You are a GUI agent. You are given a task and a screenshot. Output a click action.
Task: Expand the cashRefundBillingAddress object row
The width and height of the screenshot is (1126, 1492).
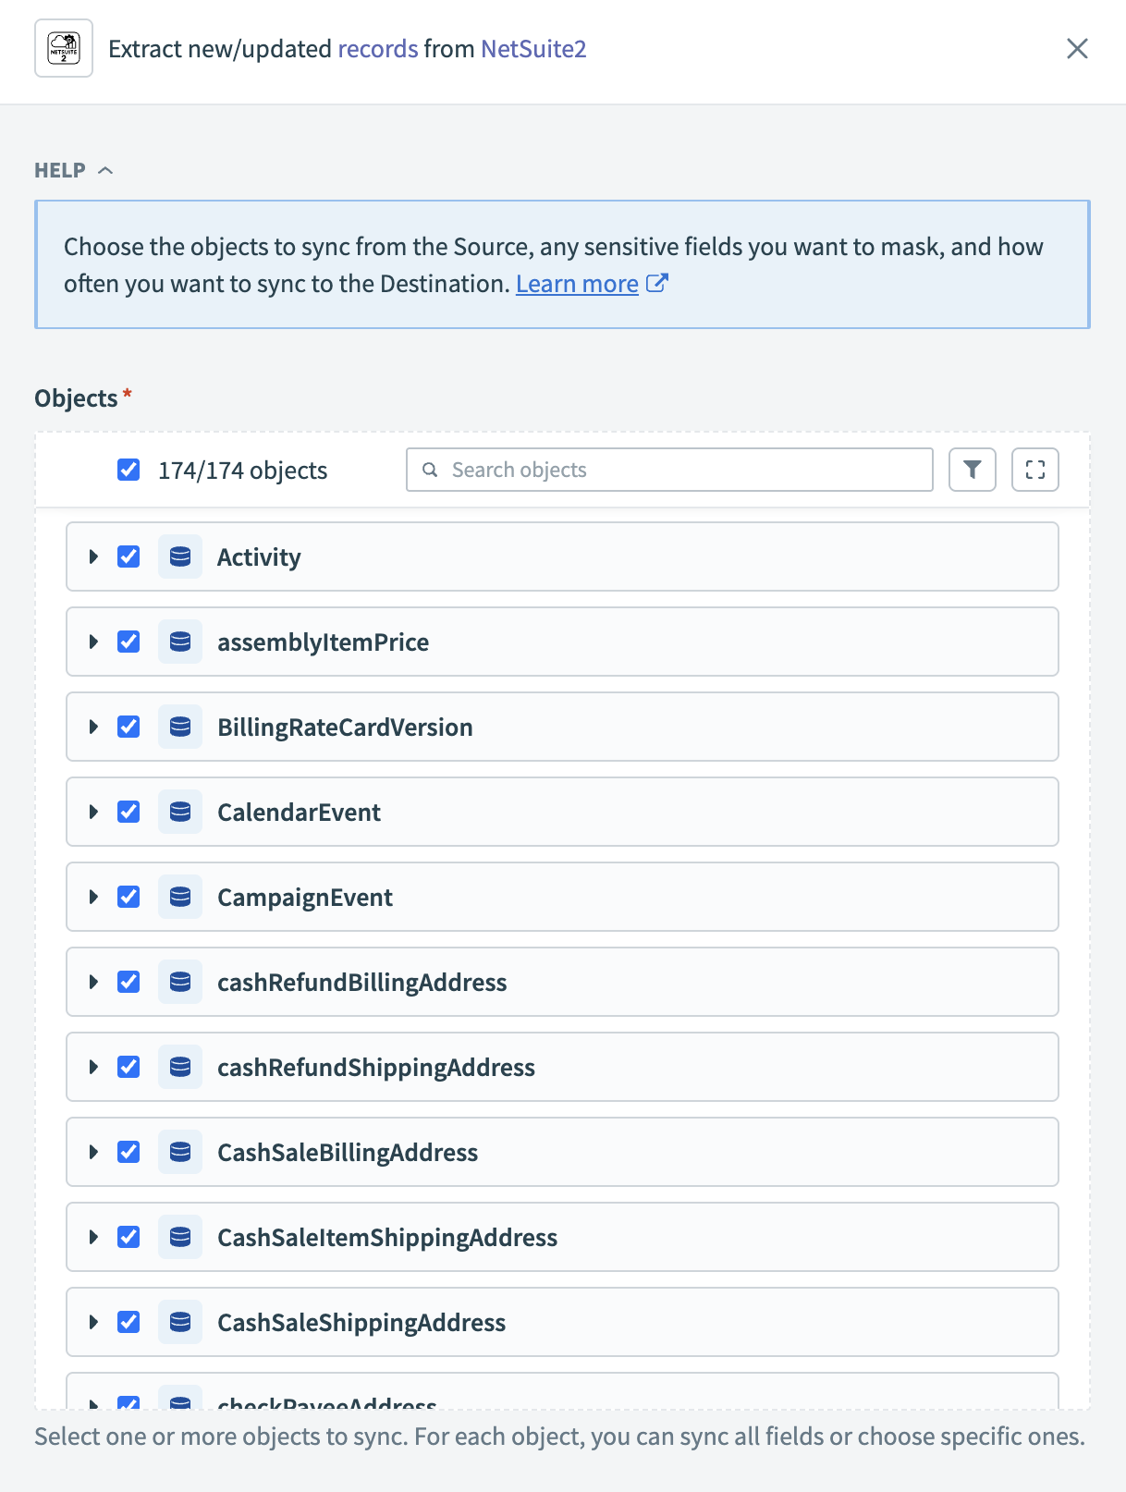(92, 982)
